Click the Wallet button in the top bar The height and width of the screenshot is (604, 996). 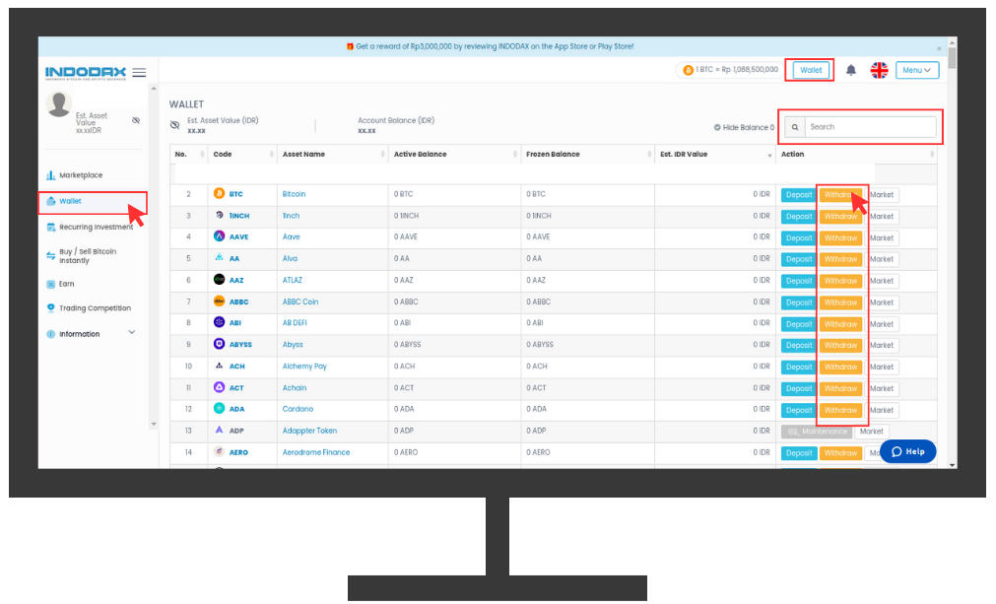[811, 71]
